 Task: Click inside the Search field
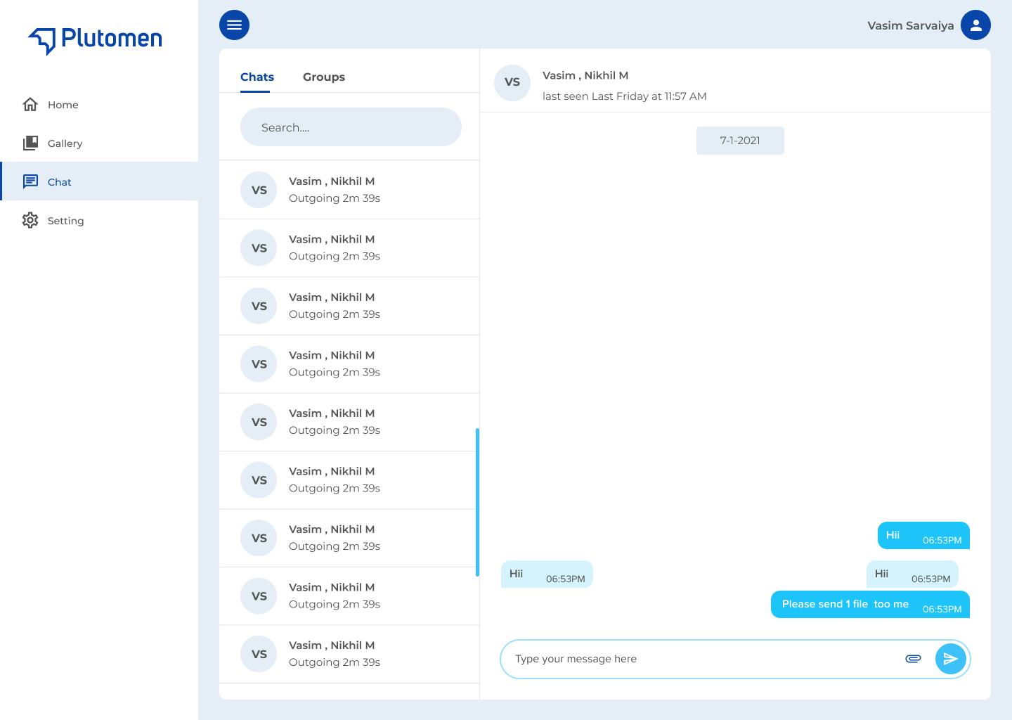coord(351,127)
